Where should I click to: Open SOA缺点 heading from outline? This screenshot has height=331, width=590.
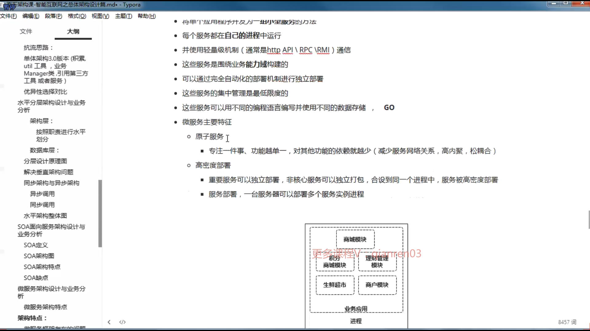pos(36,278)
